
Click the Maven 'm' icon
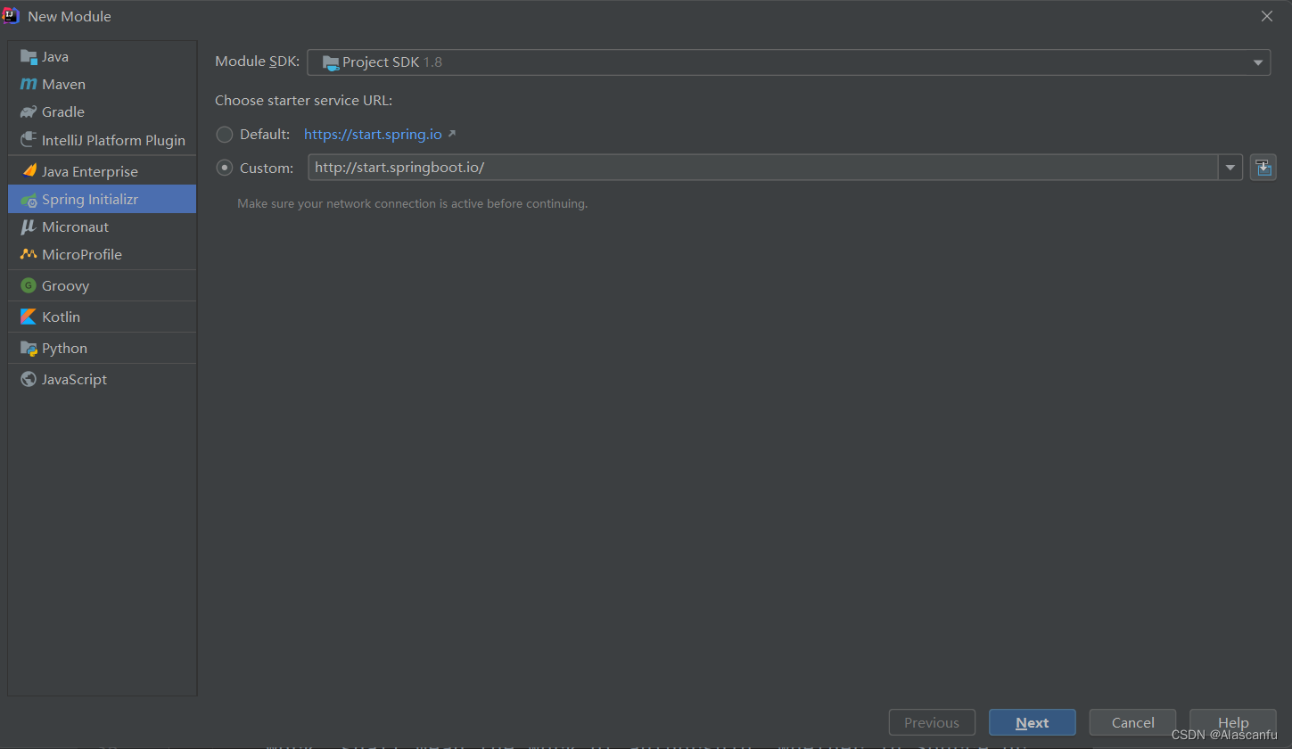pos(29,85)
